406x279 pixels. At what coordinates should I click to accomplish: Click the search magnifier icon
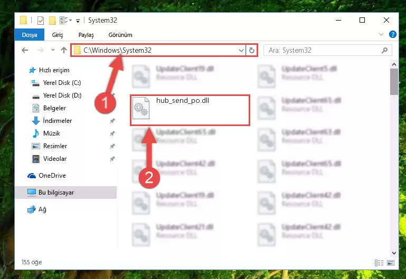[385, 51]
